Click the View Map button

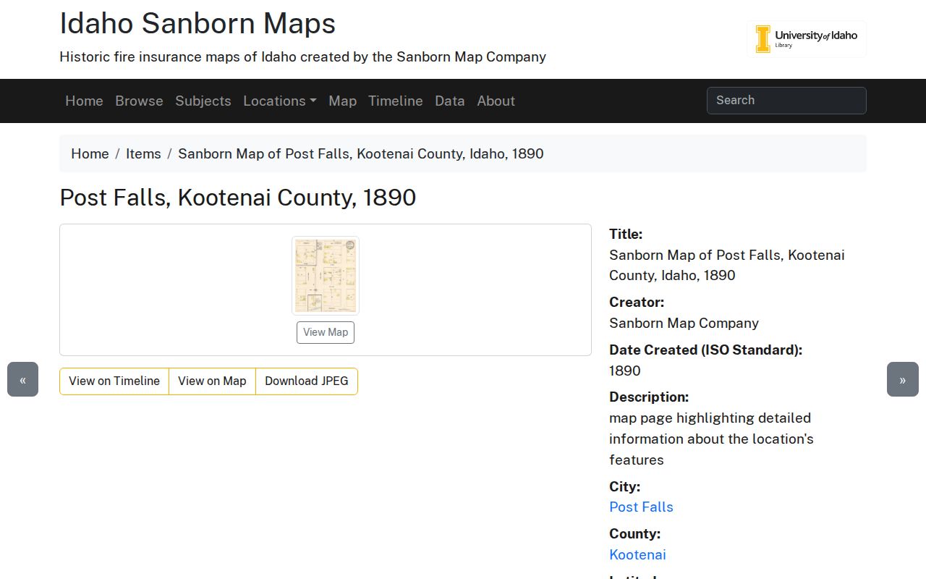[326, 332]
